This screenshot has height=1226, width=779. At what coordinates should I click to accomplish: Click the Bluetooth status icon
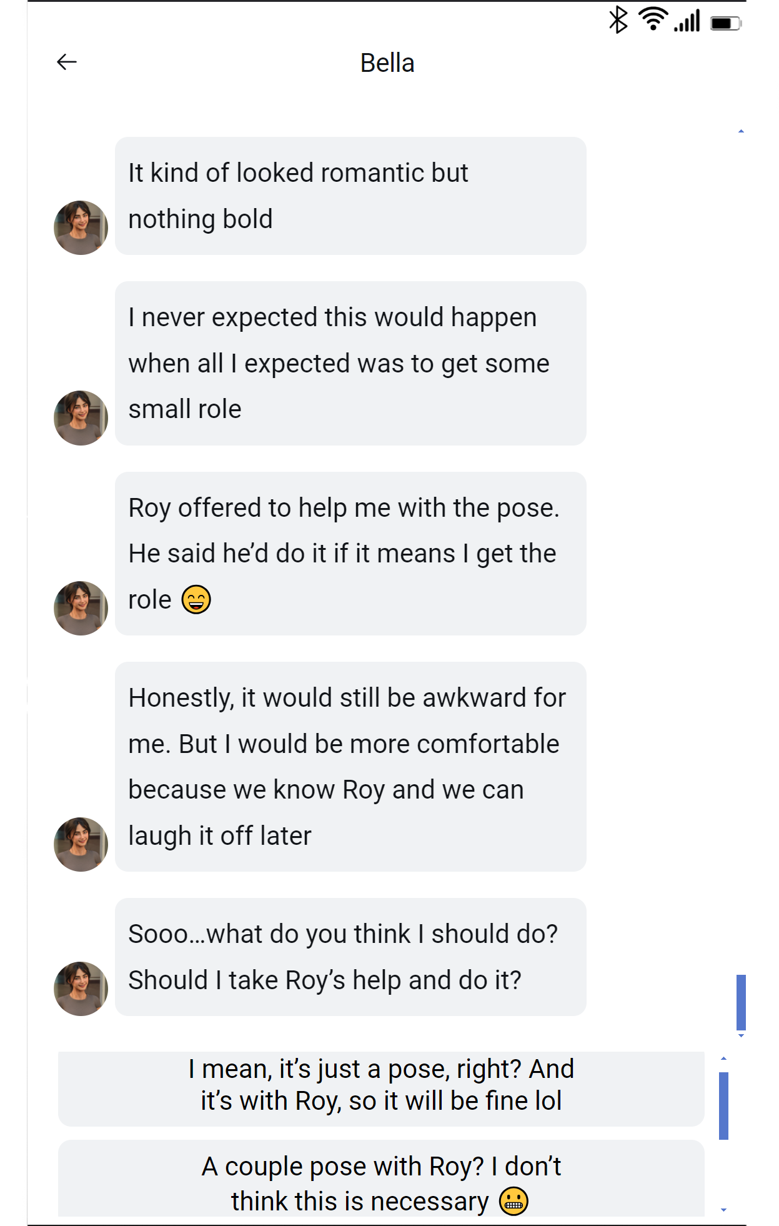click(618, 20)
